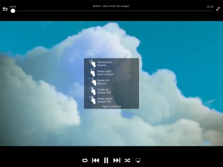The width and height of the screenshot is (223, 167).
Task: Click the episode title S01E07 text
Action: coord(111,6)
